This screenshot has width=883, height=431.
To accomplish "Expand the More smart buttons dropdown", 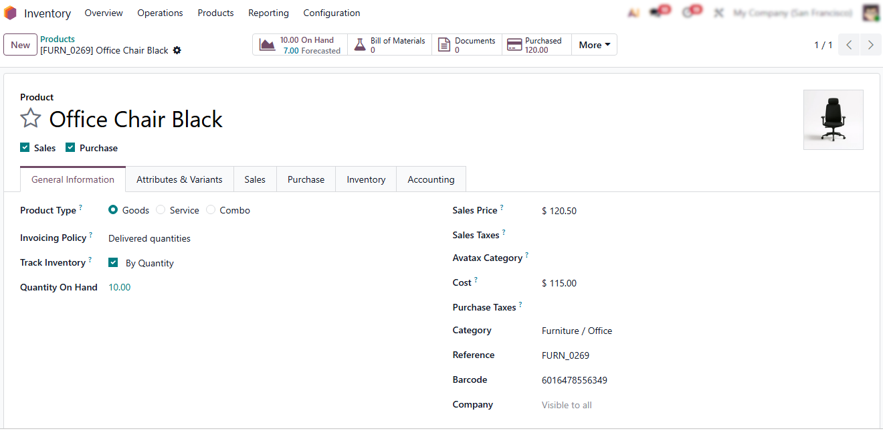I will coord(594,45).
